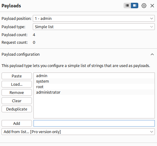Select 'admin' payload in list
The width and height of the screenshot is (157, 146).
pos(94,76)
